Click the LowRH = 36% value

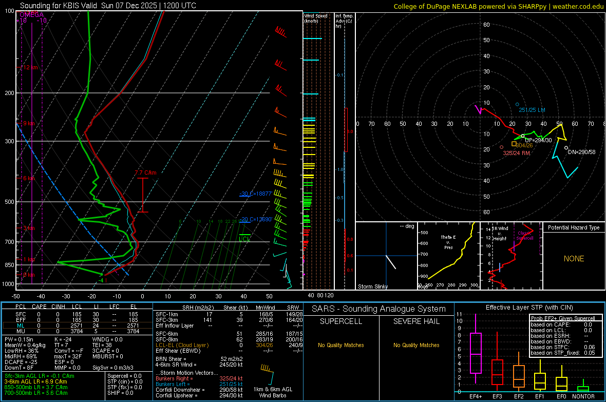(x=22, y=351)
